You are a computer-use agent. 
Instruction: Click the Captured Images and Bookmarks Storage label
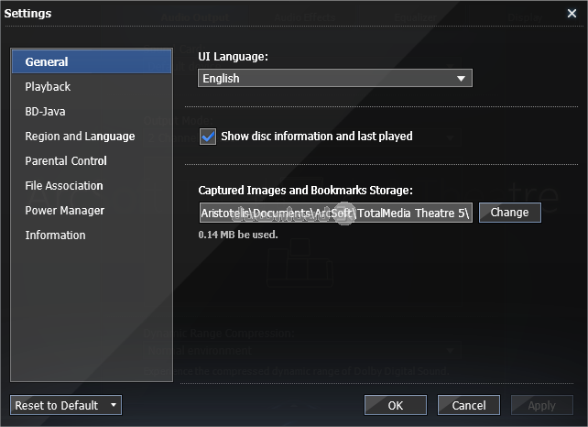(306, 191)
